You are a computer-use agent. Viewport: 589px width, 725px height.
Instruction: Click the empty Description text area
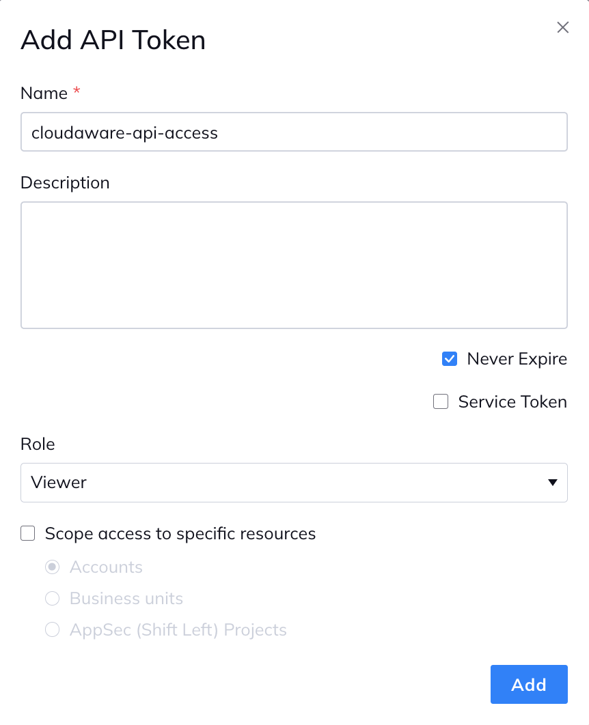coord(294,265)
